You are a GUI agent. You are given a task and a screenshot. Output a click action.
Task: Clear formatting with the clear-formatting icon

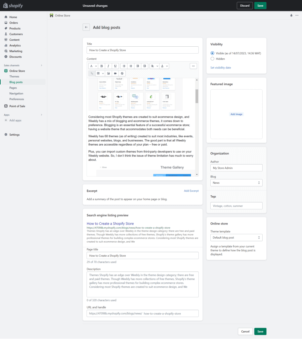pos(122,73)
